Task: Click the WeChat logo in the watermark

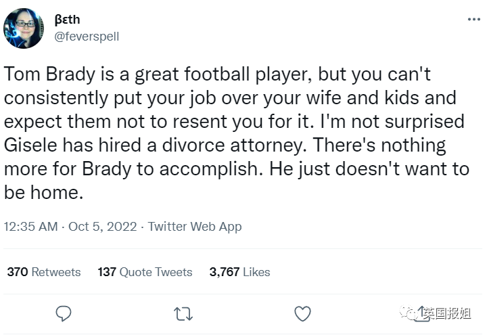Action: point(408,312)
